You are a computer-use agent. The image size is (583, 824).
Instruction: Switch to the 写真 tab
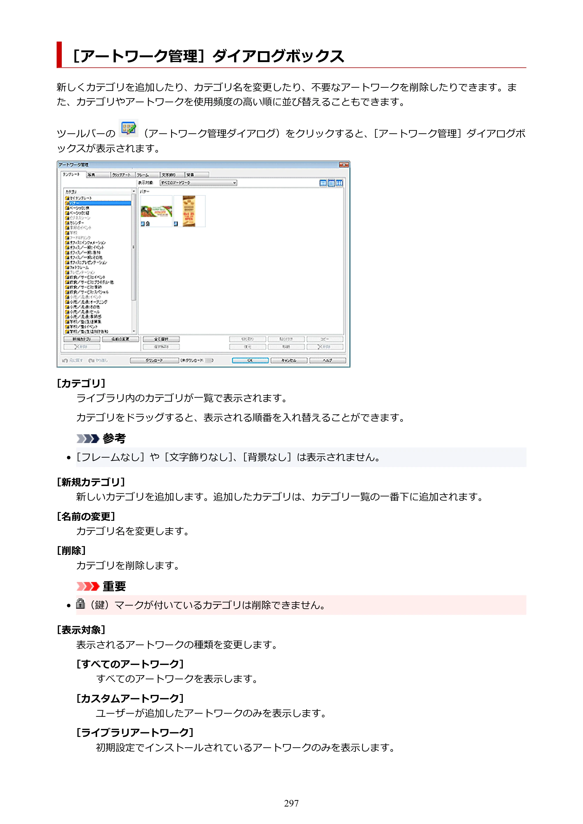pyautogui.click(x=98, y=175)
